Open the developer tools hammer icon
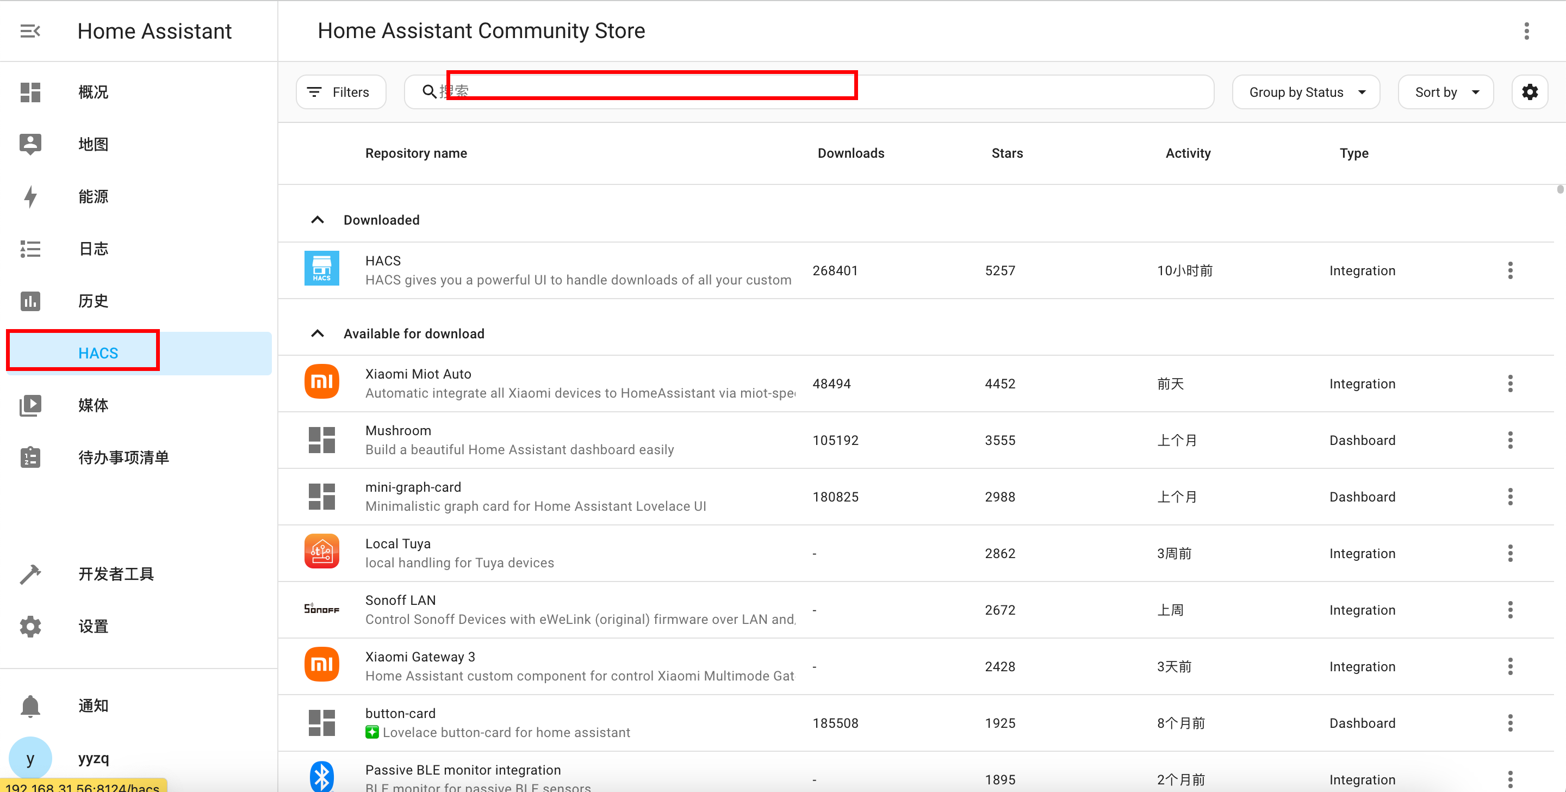Image resolution: width=1566 pixels, height=792 pixels. 30,574
